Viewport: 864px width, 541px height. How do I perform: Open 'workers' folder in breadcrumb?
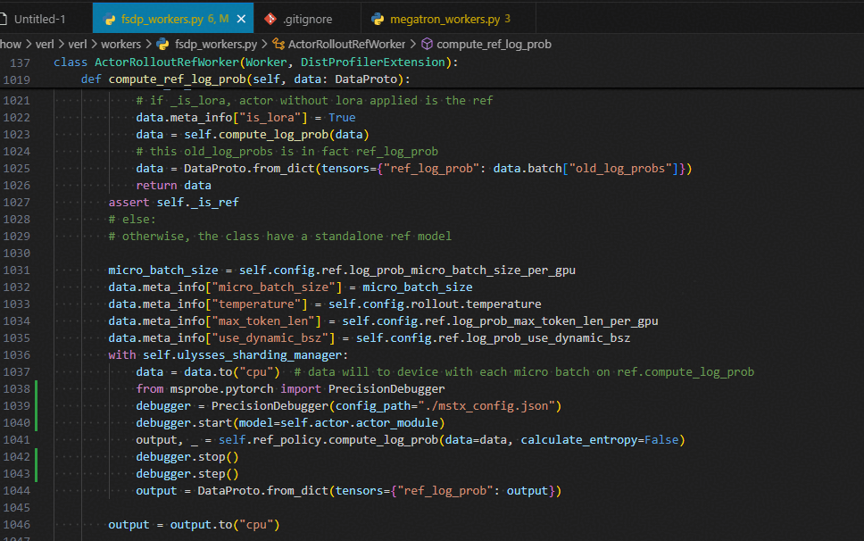click(x=120, y=44)
